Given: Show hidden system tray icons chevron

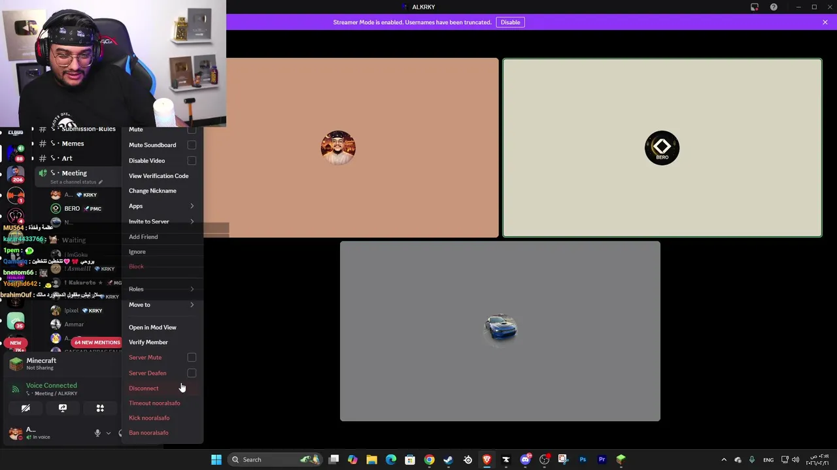Looking at the screenshot, I should coord(724,460).
